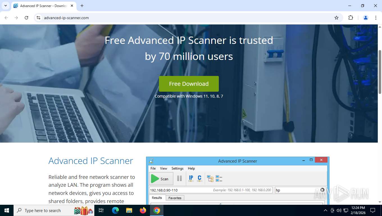Select the Favorites tab in the scanner image
Viewport: 382px width, 216px height.
[x=175, y=198]
